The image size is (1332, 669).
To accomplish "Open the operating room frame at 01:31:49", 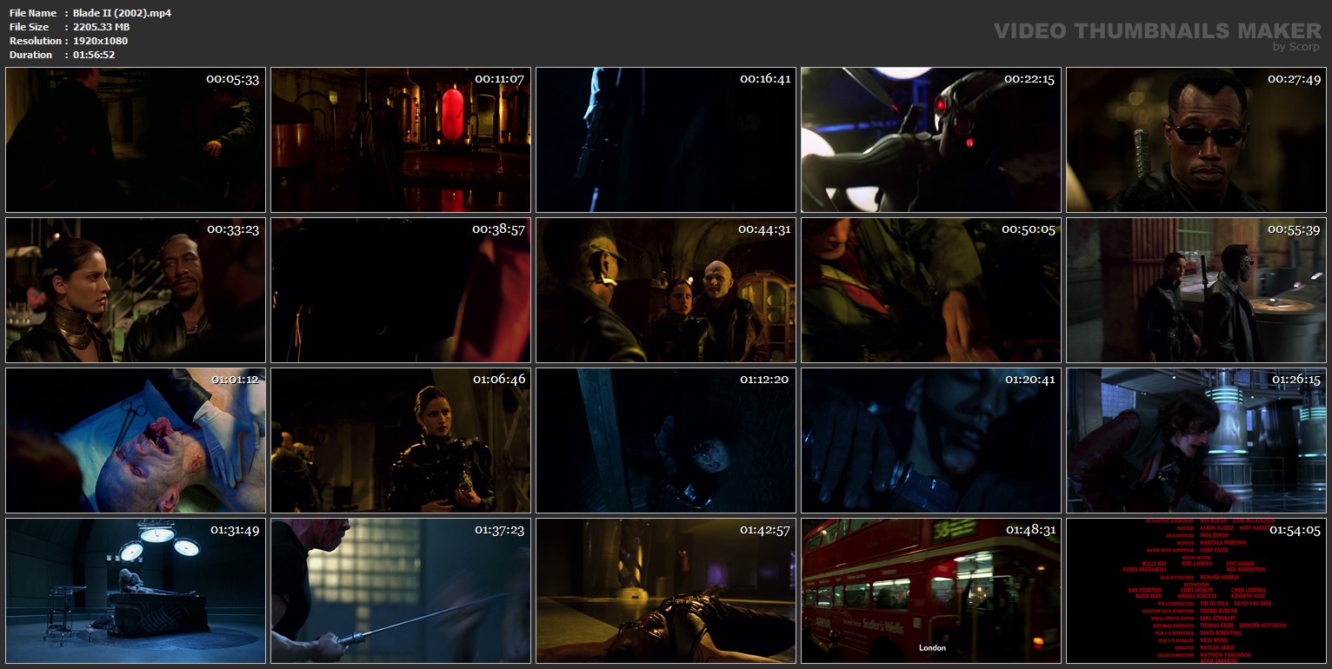I will pyautogui.click(x=136, y=591).
